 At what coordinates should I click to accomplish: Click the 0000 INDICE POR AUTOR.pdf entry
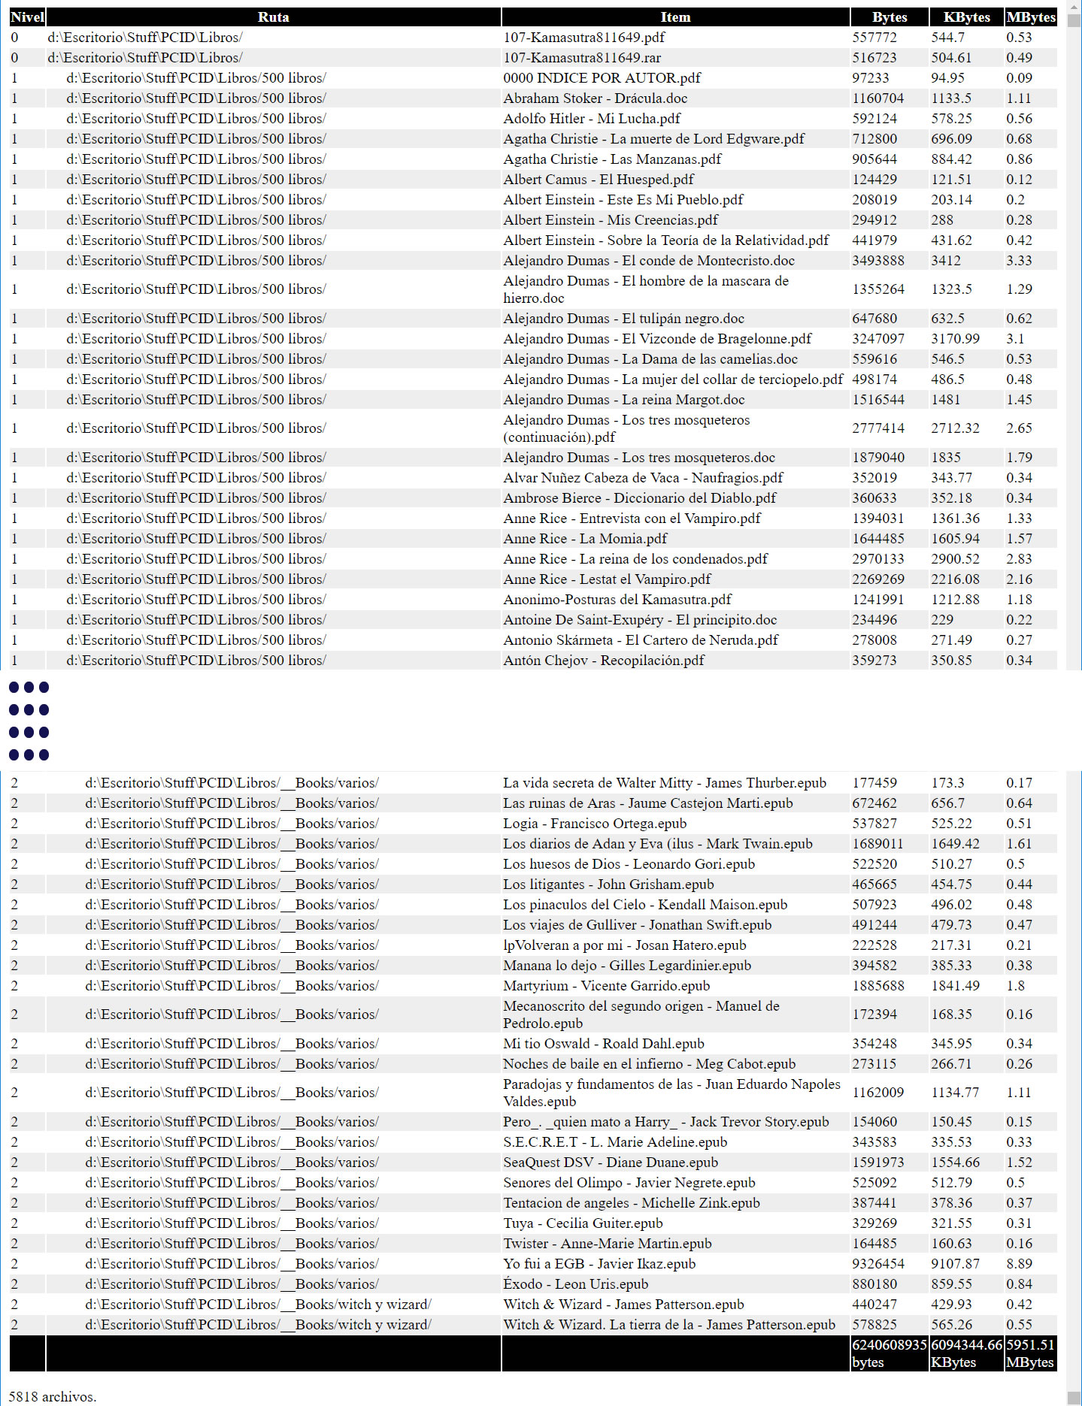[602, 78]
